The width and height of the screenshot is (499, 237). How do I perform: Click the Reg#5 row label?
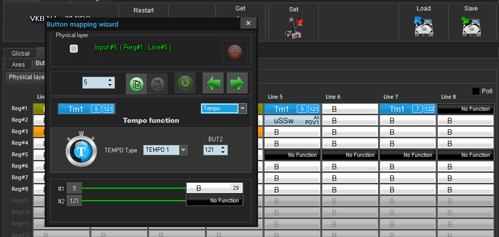pyautogui.click(x=20, y=154)
